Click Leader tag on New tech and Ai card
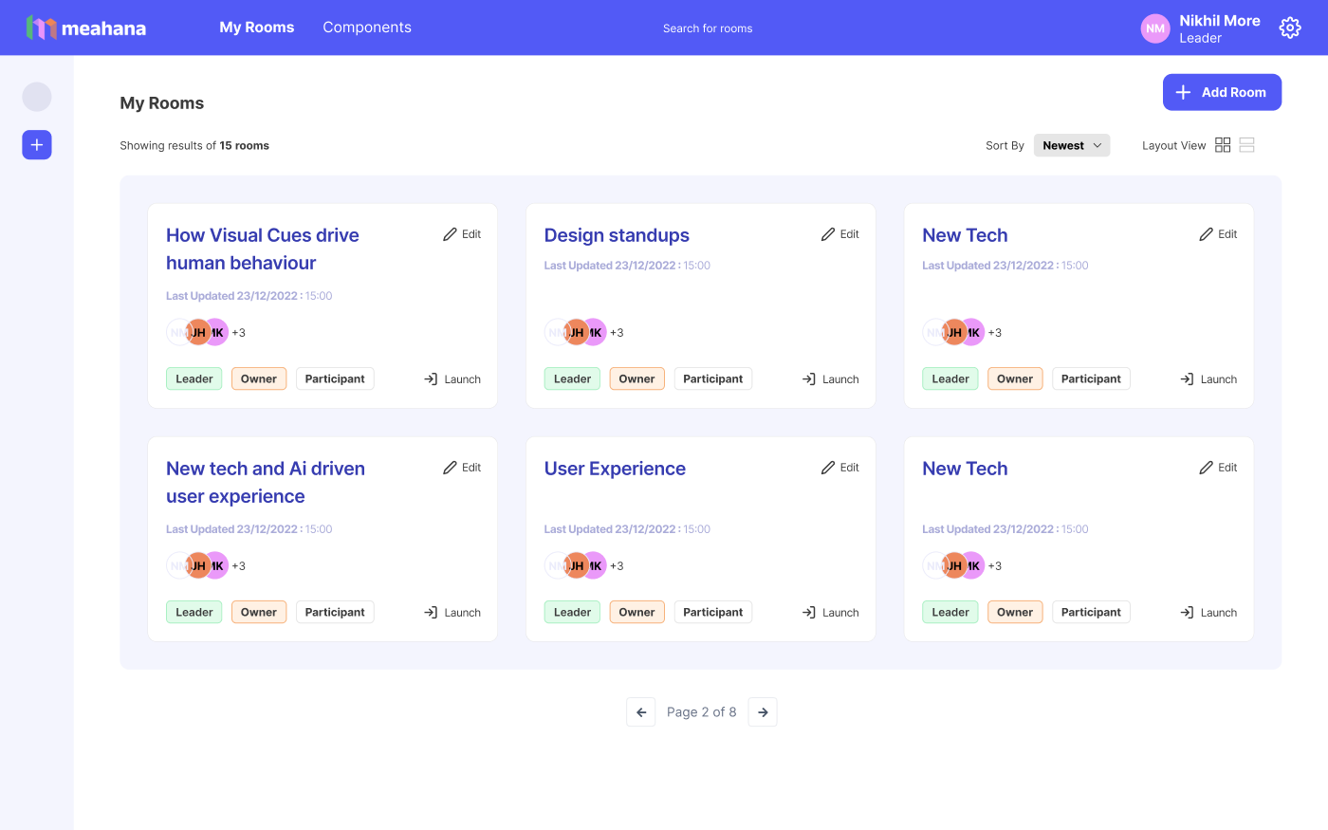 pos(194,612)
